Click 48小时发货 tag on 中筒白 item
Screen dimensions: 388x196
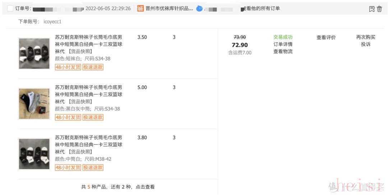[68, 167]
